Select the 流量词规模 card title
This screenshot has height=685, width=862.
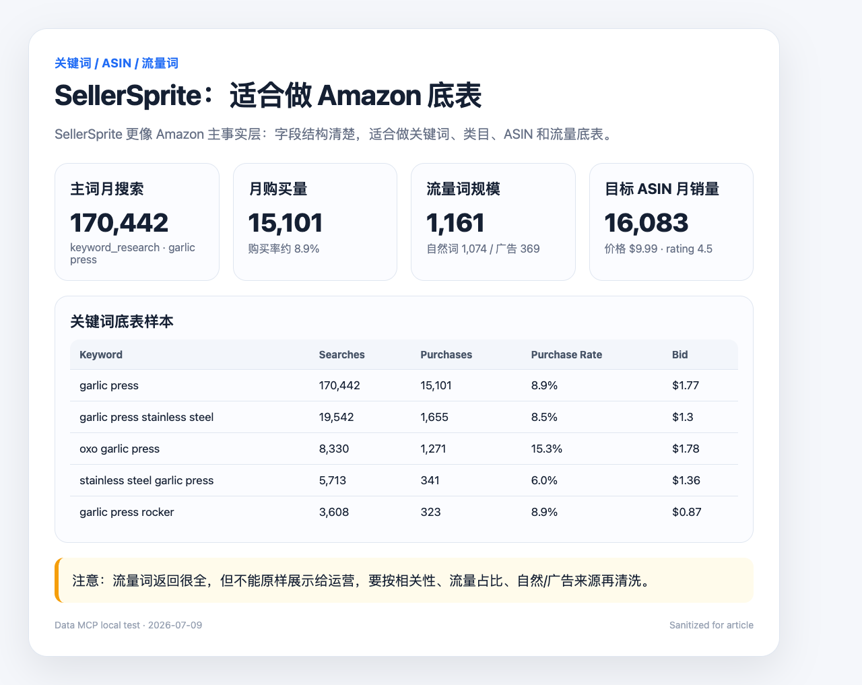463,189
